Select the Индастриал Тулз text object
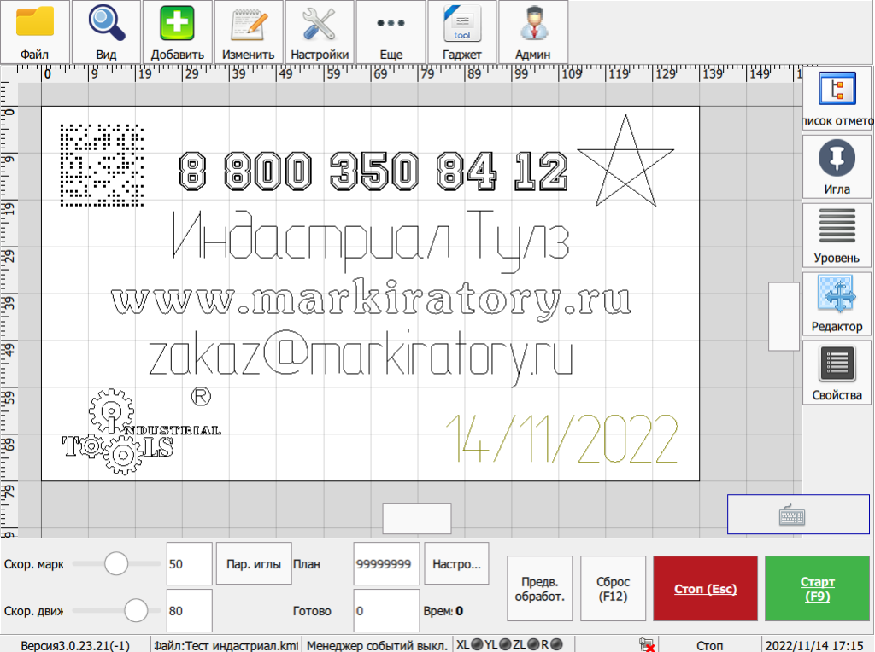 coord(371,241)
